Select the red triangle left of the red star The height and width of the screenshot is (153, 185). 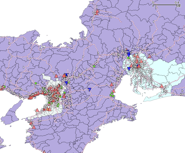click(37, 110)
